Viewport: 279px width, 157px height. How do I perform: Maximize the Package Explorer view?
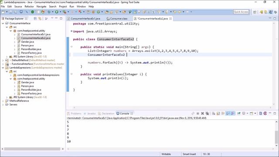pos(61,18)
